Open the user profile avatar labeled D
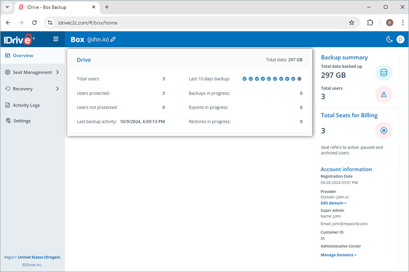The image size is (409, 272). (400, 39)
